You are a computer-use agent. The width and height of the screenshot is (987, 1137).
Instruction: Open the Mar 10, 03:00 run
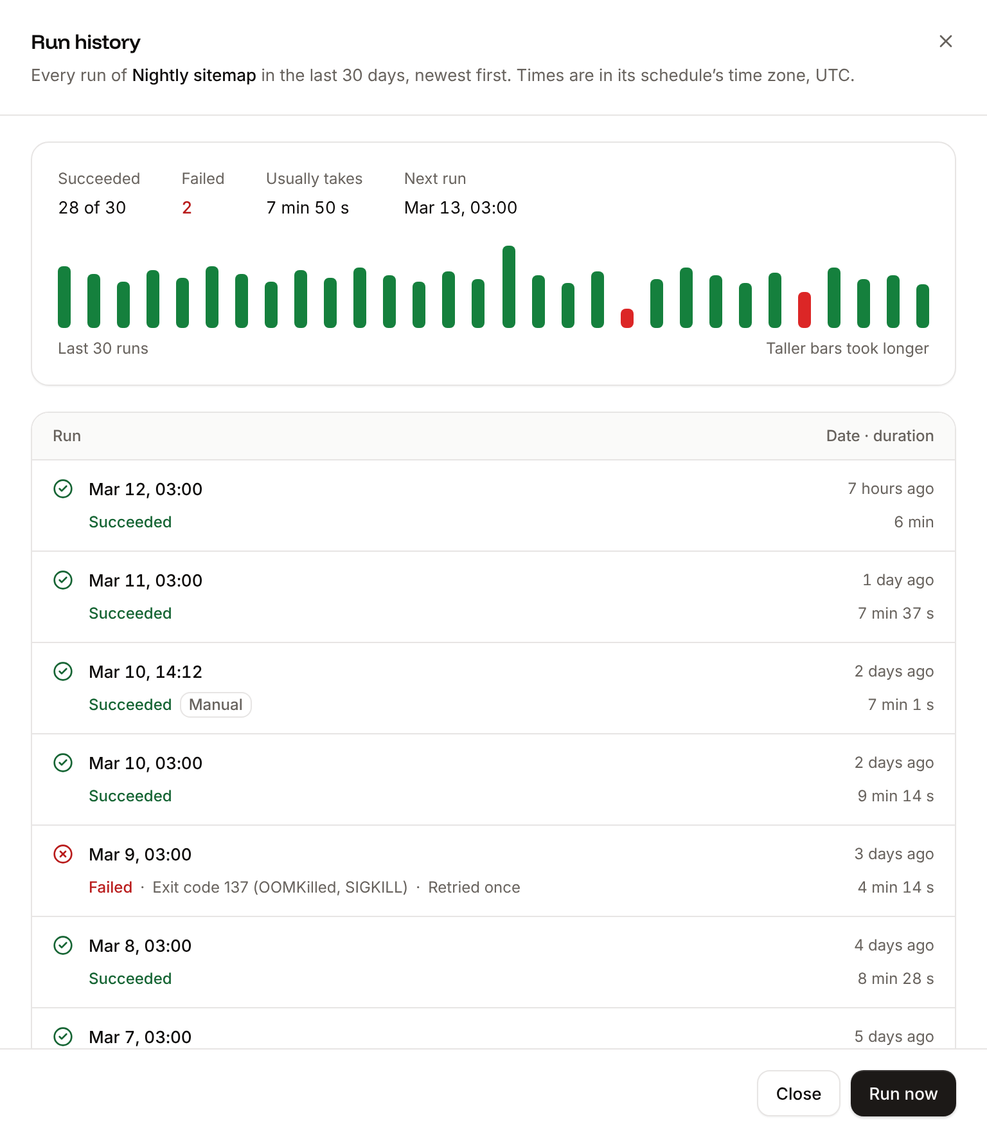[493, 779]
